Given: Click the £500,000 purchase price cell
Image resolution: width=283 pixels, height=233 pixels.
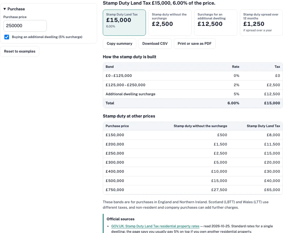Looking at the screenshot, I should [x=115, y=181].
